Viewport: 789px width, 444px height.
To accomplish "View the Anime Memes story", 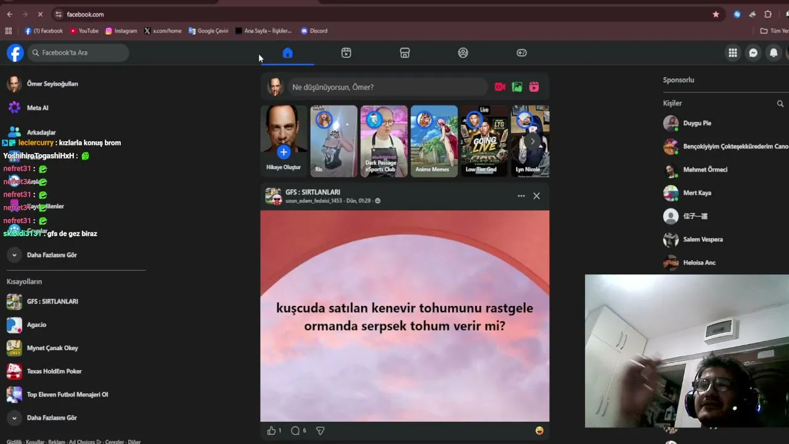I will tap(434, 141).
